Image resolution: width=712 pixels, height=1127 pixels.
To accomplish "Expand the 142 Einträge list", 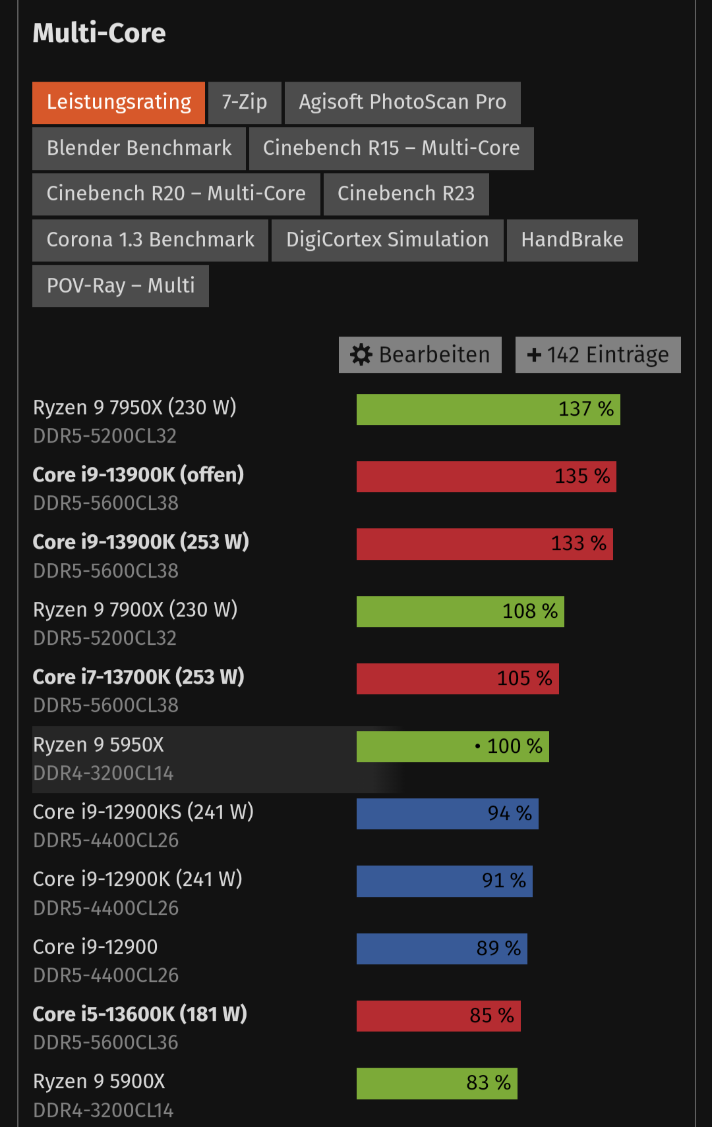I will coord(598,355).
